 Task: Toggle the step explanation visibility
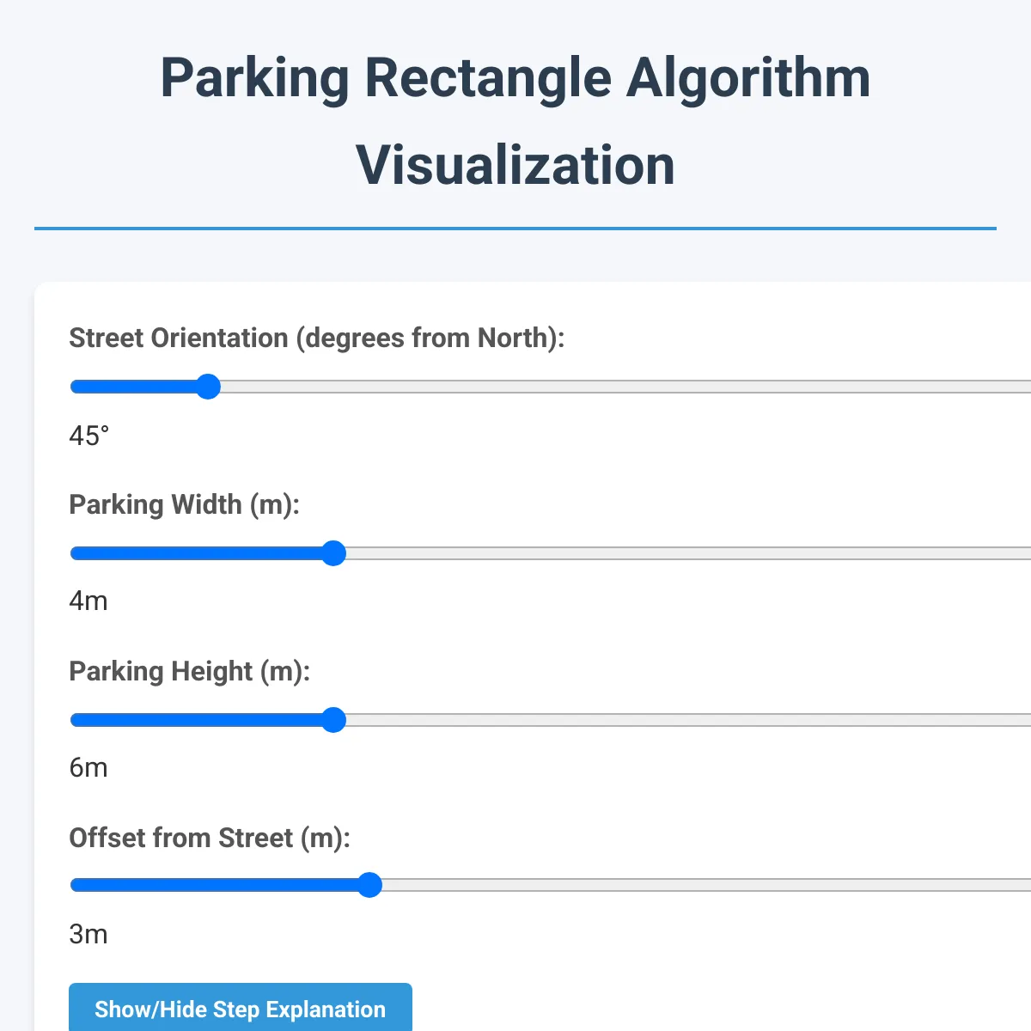[x=241, y=1009]
